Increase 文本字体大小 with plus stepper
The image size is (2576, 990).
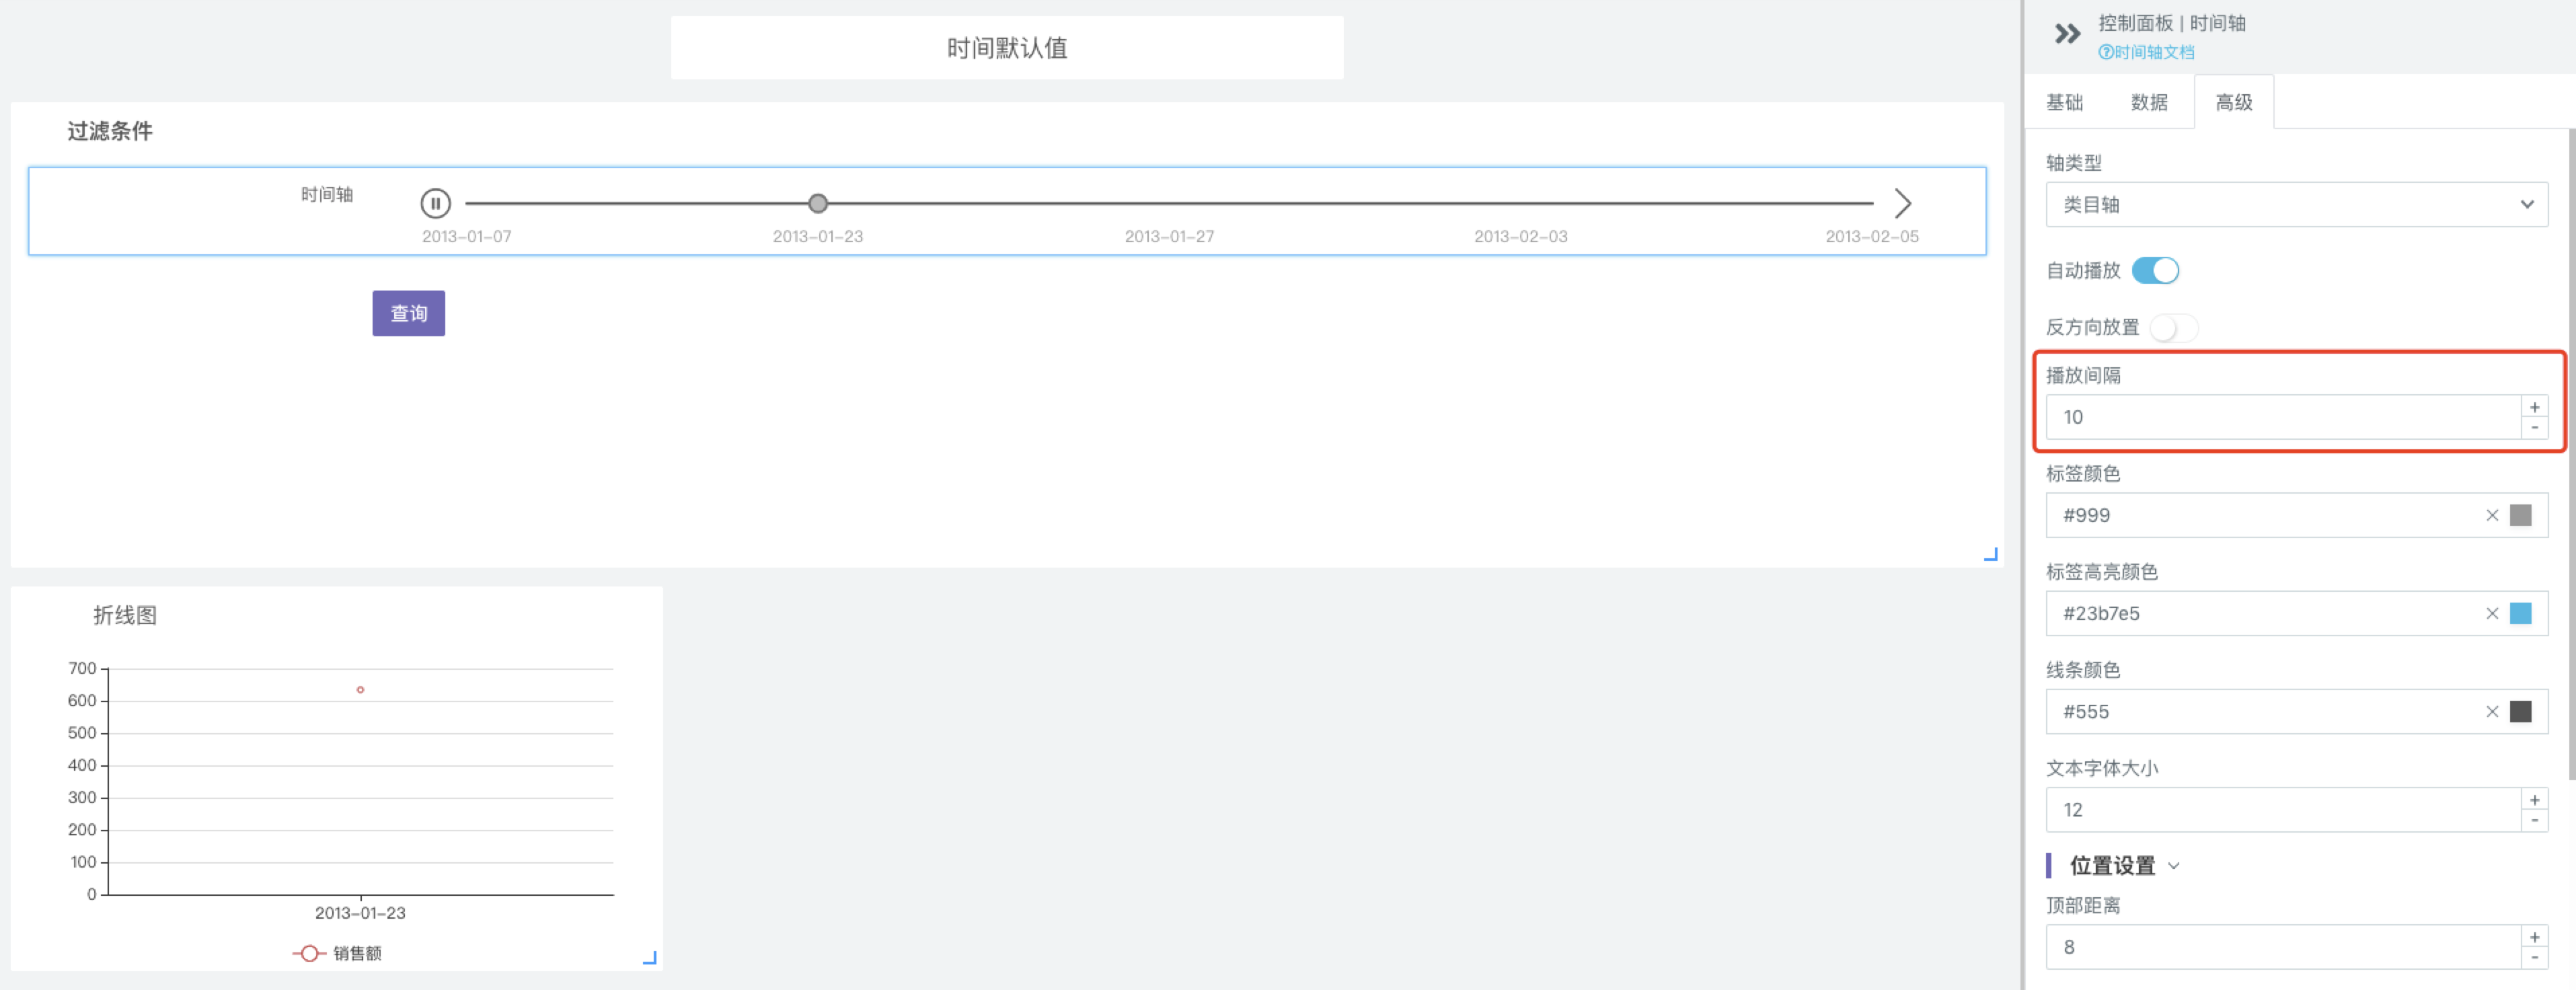tap(2534, 799)
